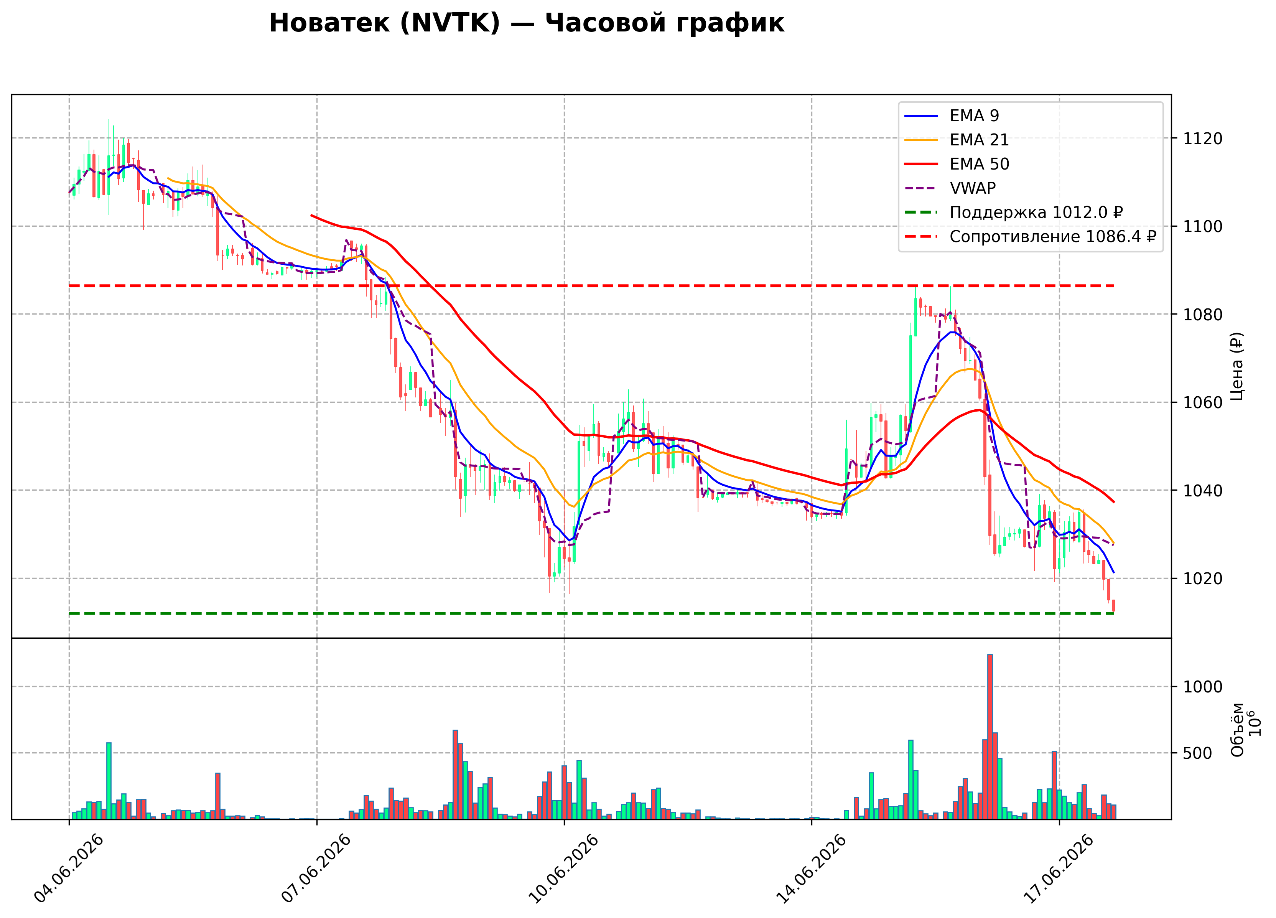
Task: Click the red EMA 50 legend line sample
Action: pyautogui.click(x=921, y=164)
